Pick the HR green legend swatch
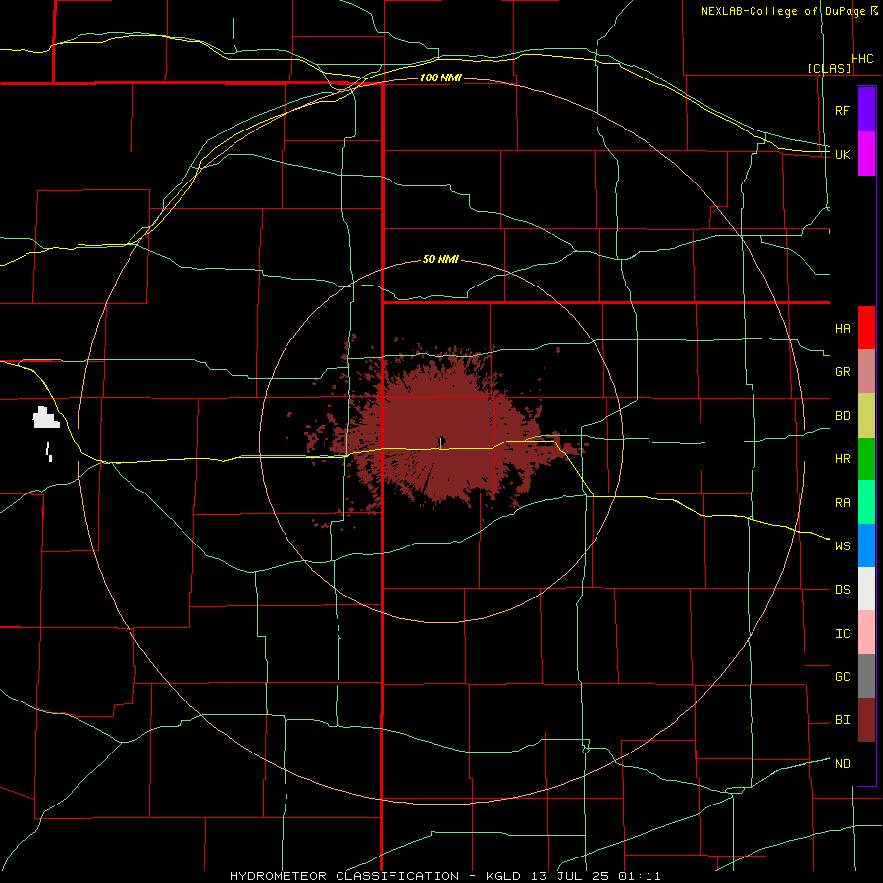Image resolution: width=883 pixels, height=883 pixels. [x=866, y=459]
